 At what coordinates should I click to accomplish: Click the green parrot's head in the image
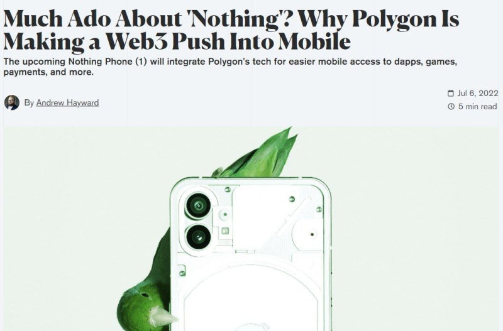(139, 306)
